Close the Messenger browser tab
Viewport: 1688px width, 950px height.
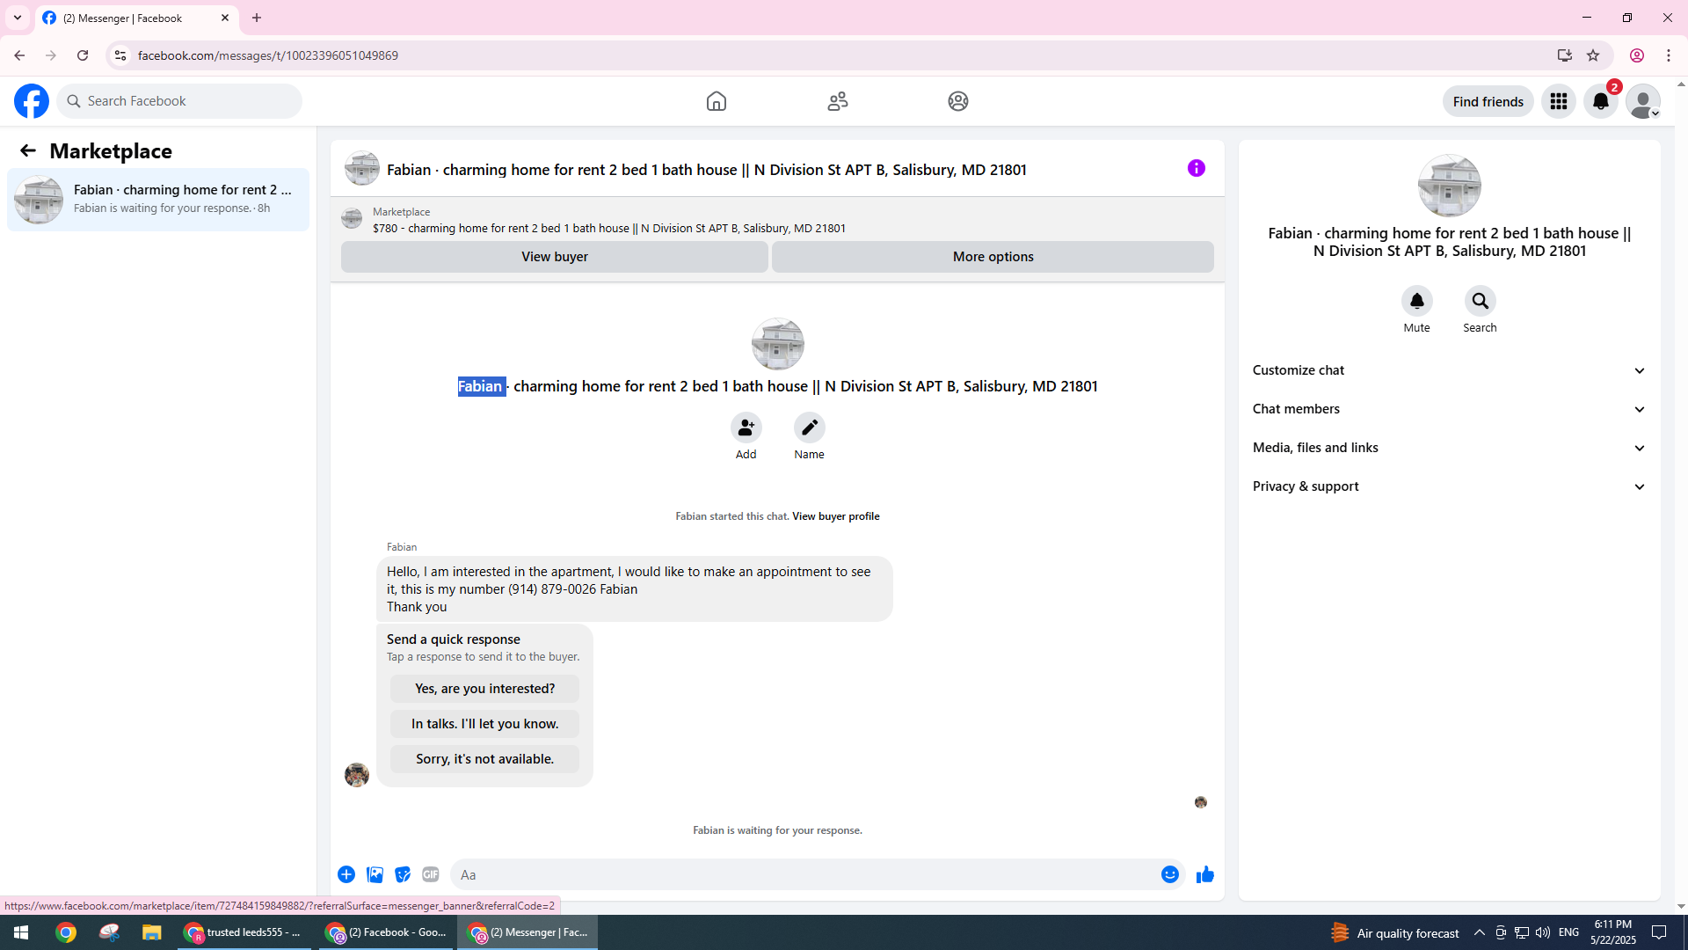225,18
